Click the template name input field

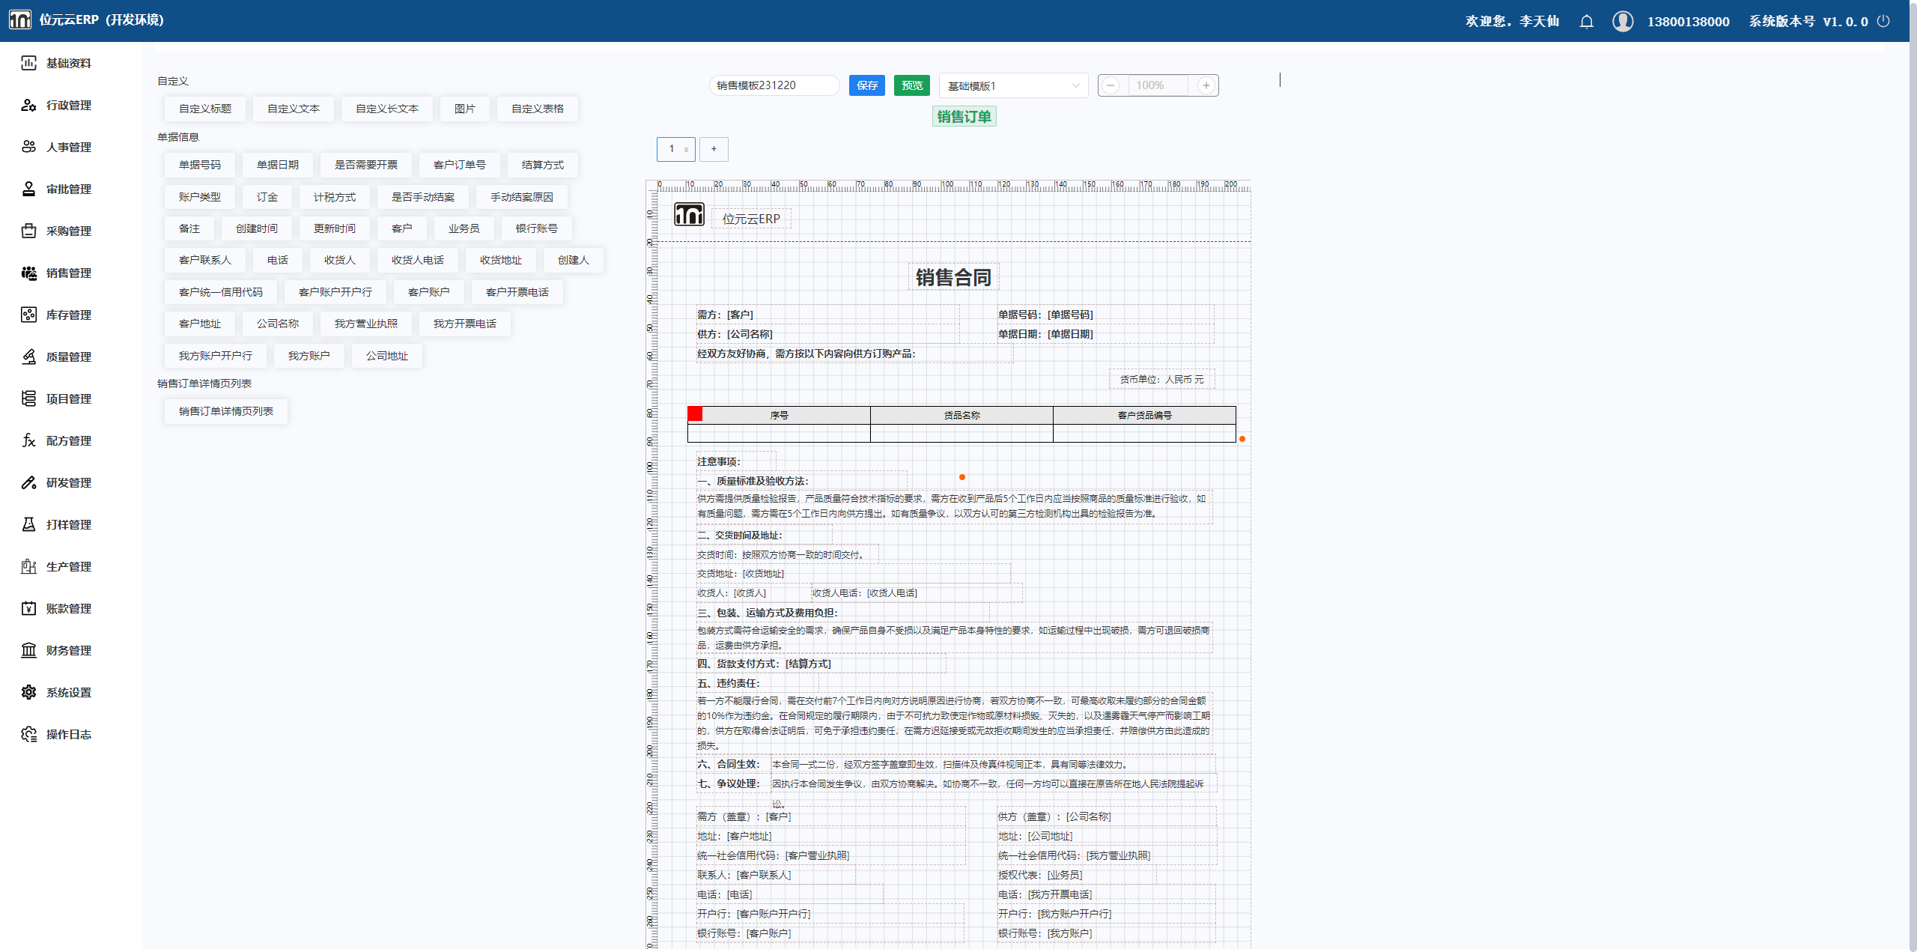[774, 85]
